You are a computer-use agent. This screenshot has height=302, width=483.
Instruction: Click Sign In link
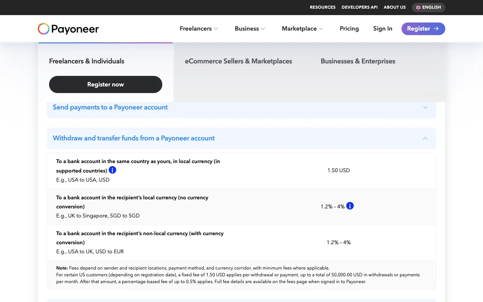[x=383, y=29]
